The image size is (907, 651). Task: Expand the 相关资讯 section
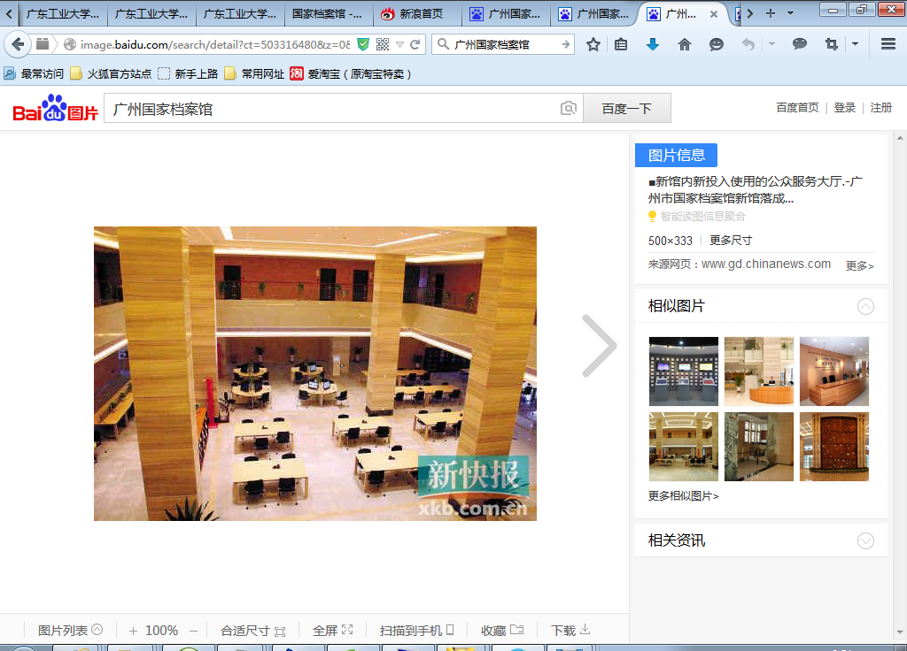point(865,540)
